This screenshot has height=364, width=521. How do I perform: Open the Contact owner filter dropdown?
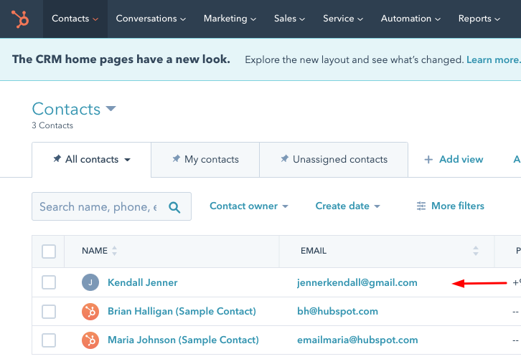[249, 206]
